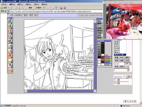Screen dimensions: 142x107
Task: Open the Forward button dropdown arrow
Action: [13, 8]
